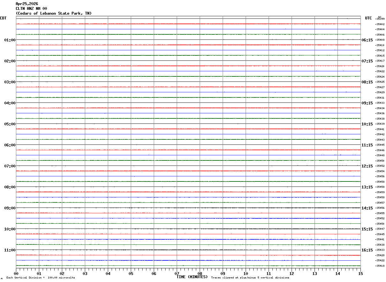
Task: Click minute 09 on the time axis
Action: (223, 273)
